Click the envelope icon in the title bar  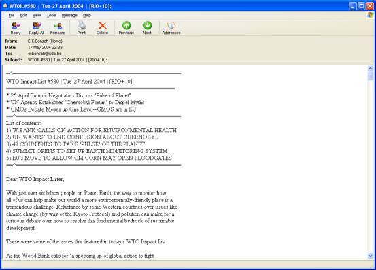[5, 5]
